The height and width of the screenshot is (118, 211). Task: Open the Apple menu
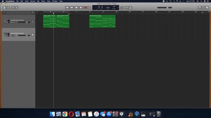pos(3,1)
